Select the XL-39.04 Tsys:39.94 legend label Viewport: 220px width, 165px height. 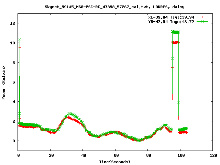click(x=171, y=17)
